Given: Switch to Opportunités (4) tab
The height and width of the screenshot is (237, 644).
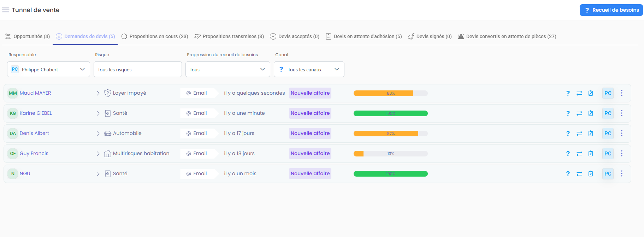Looking at the screenshot, I should click(x=28, y=36).
